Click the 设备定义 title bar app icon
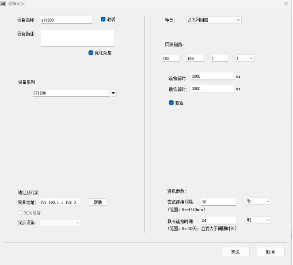The image size is (293, 265). click(3, 4)
